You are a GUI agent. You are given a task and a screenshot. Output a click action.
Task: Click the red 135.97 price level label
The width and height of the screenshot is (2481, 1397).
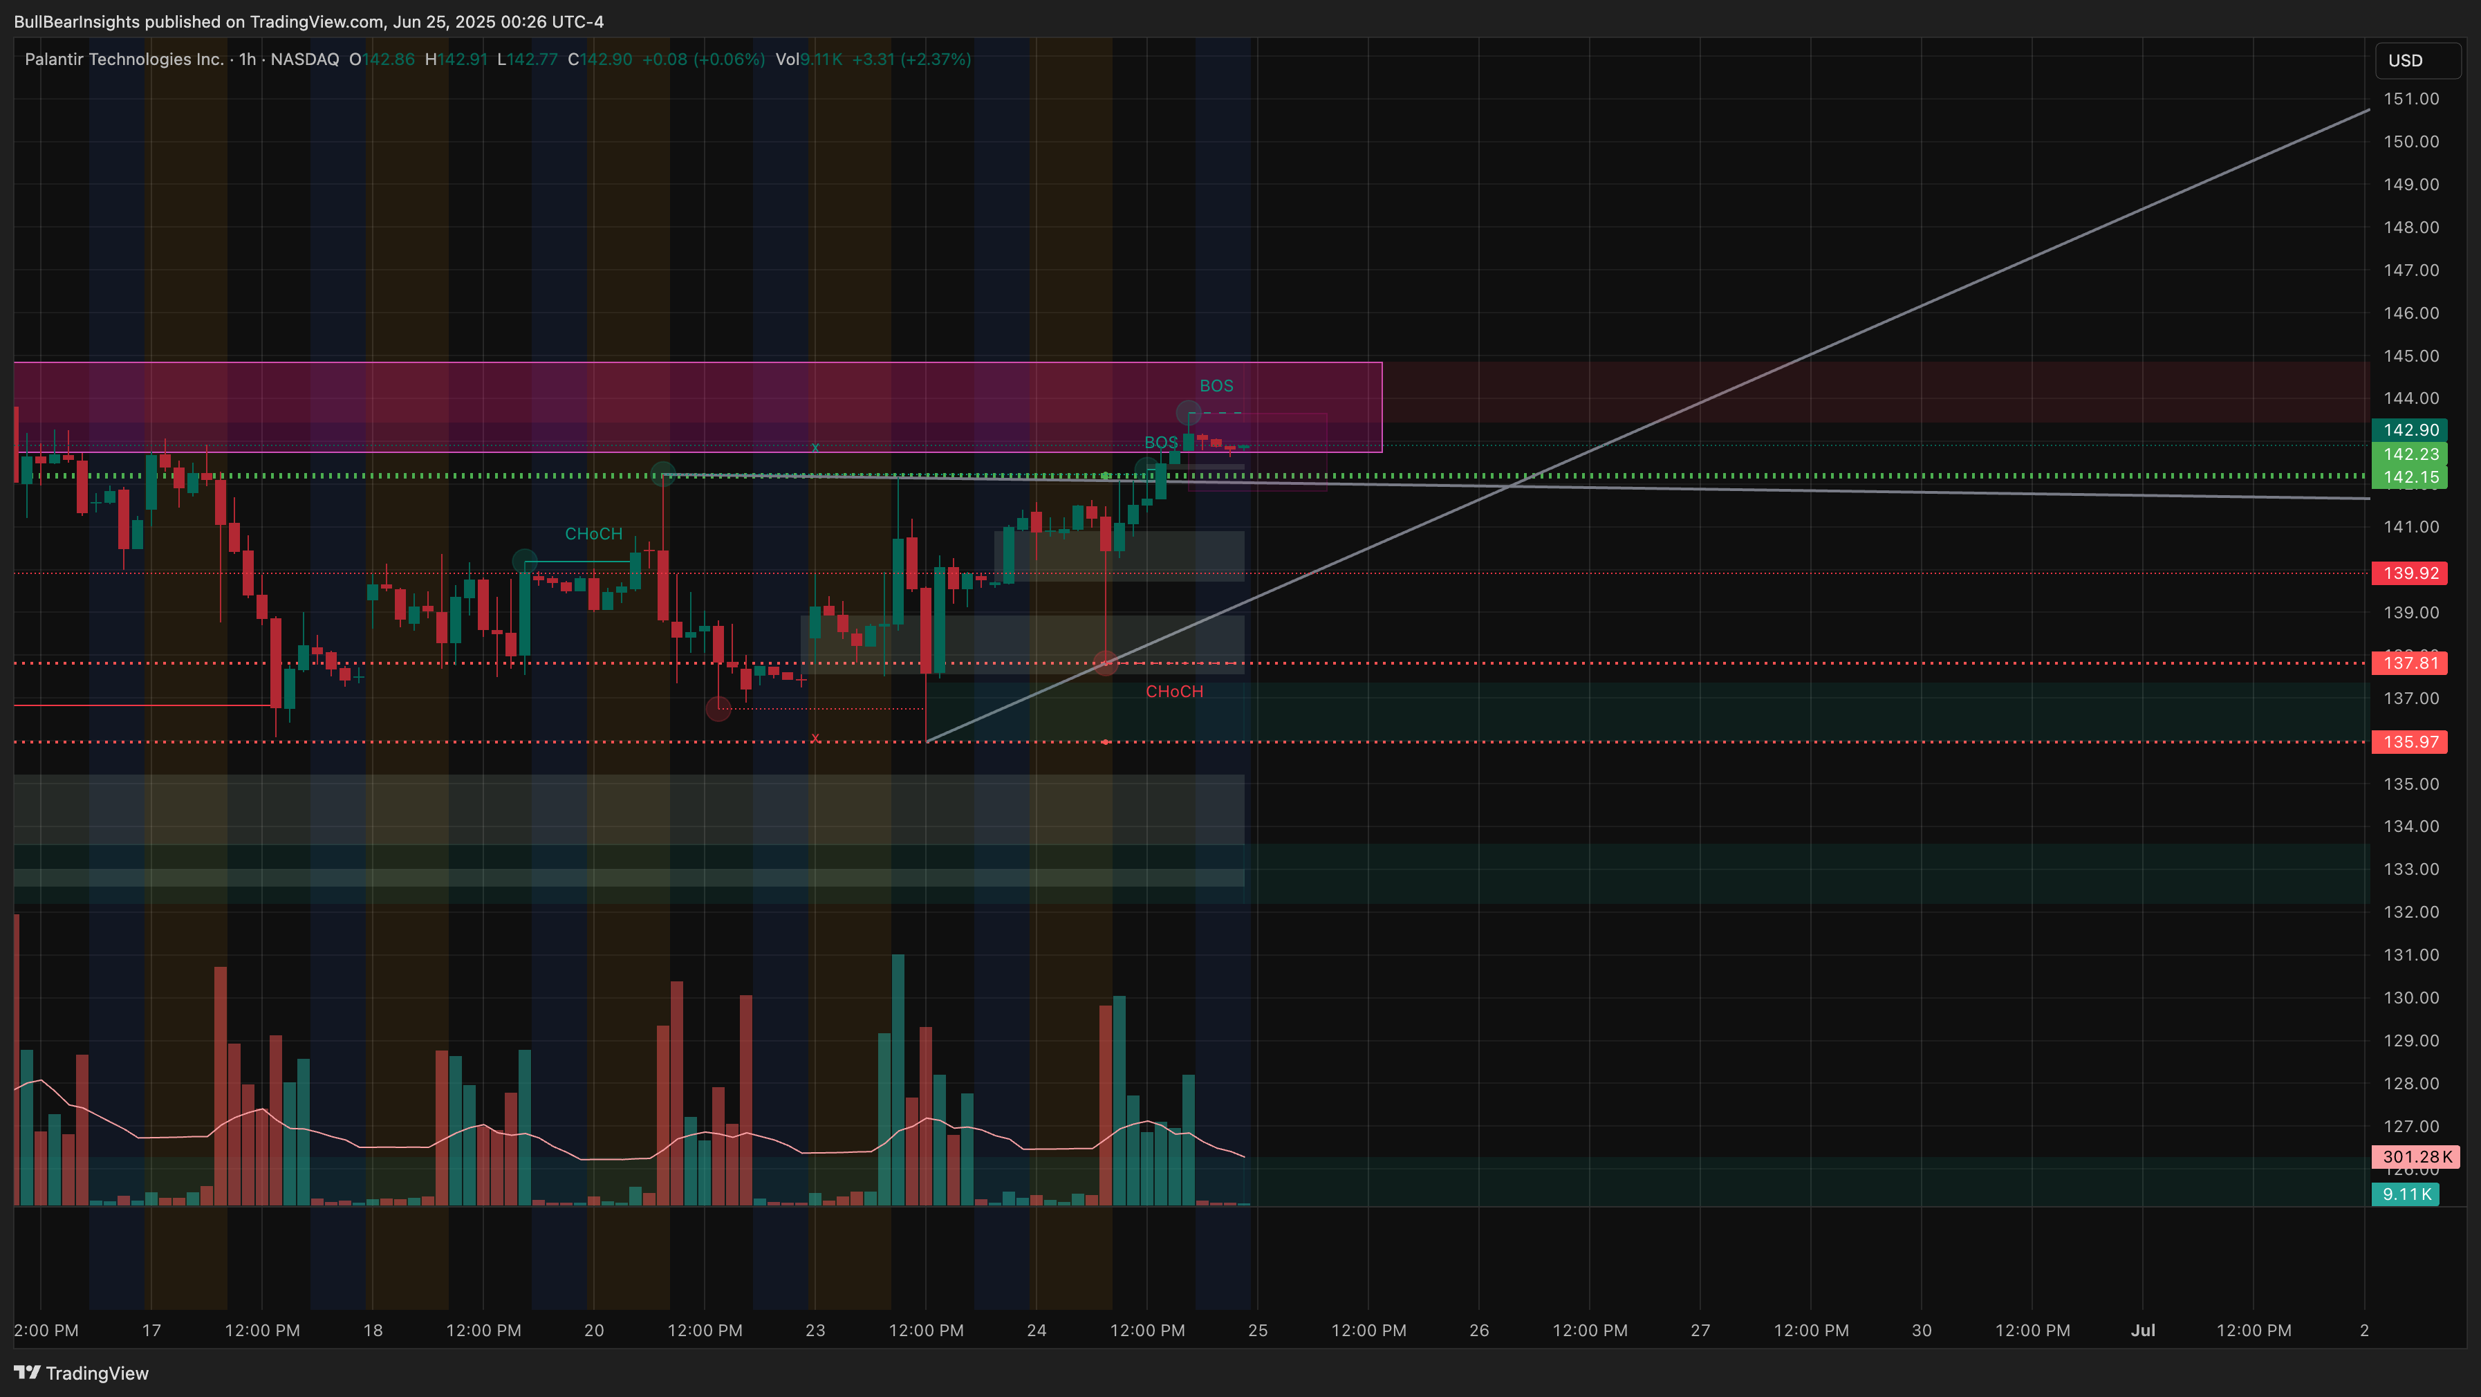coord(2410,742)
